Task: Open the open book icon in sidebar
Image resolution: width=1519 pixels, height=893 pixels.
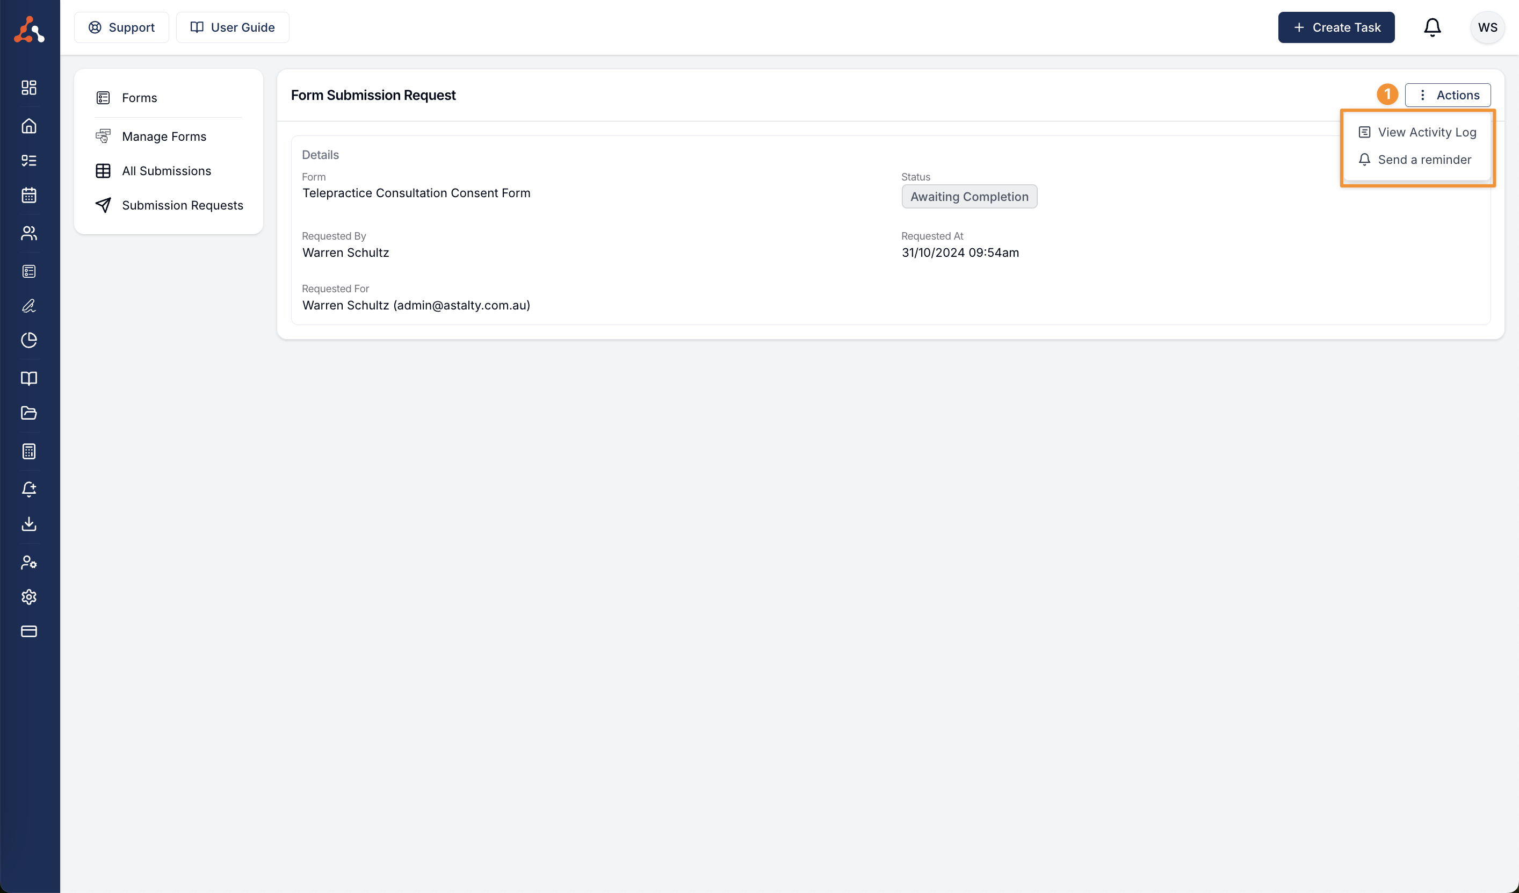Action: pos(29,378)
